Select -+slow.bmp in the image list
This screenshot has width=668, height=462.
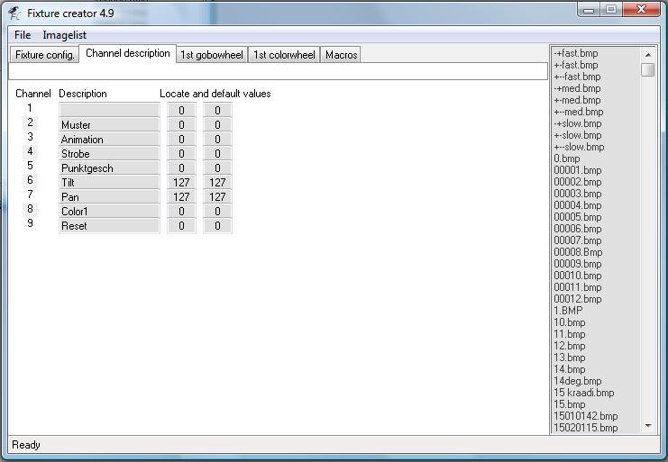pyautogui.click(x=578, y=123)
